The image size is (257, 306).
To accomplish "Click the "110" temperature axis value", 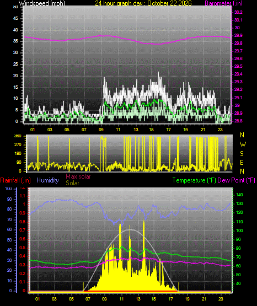I will click(239, 222).
